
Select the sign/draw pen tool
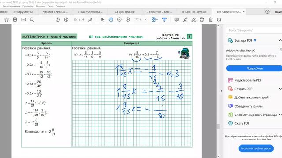(194, 19)
